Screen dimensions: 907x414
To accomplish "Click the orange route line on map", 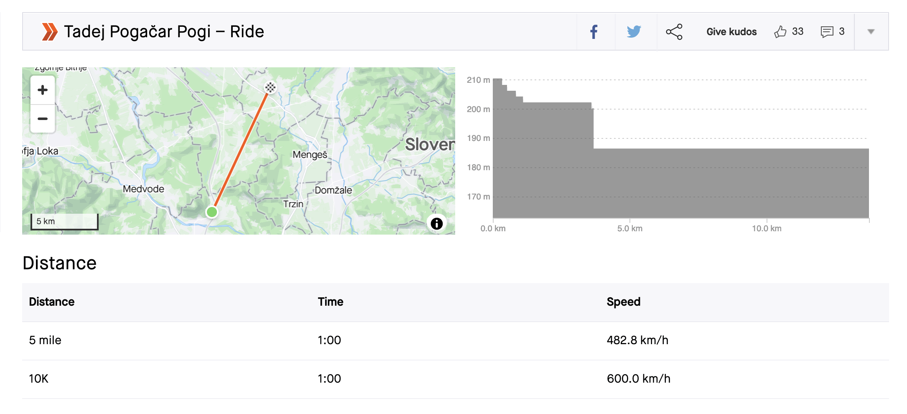I will pyautogui.click(x=241, y=149).
